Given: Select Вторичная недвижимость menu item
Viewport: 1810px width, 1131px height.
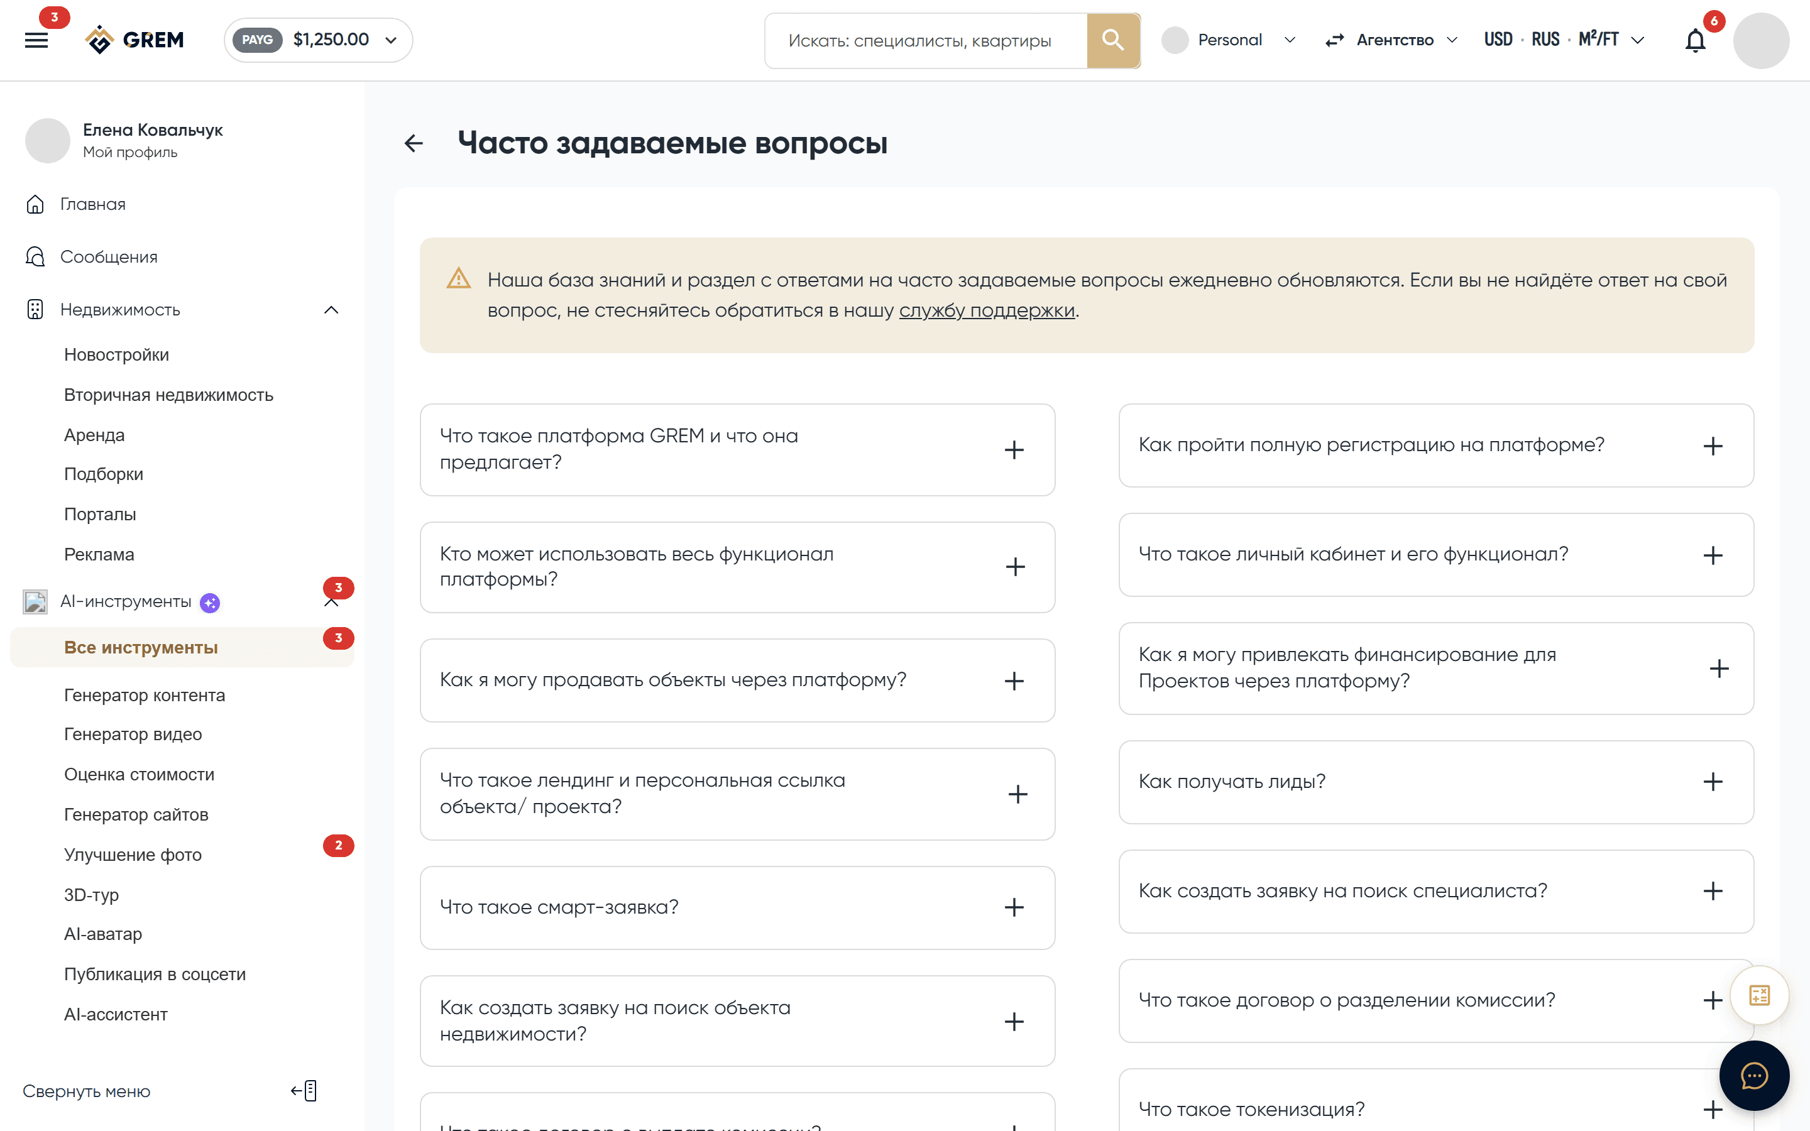Looking at the screenshot, I should (169, 395).
